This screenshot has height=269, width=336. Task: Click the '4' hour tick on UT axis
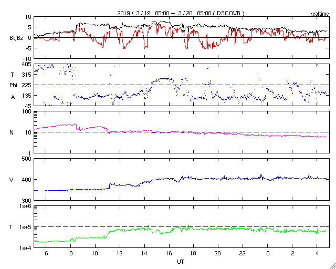point(317,254)
